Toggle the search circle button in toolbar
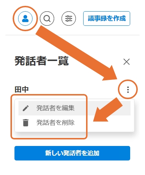This screenshot has width=145, height=175. pos(47,19)
